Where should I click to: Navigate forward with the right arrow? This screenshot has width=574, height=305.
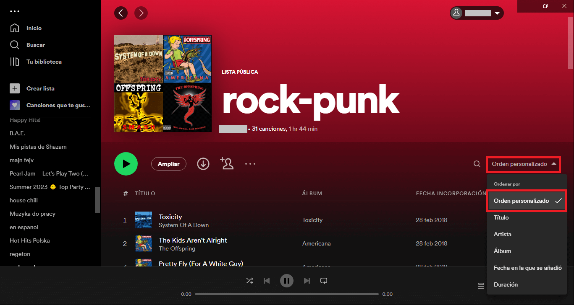pyautogui.click(x=141, y=13)
